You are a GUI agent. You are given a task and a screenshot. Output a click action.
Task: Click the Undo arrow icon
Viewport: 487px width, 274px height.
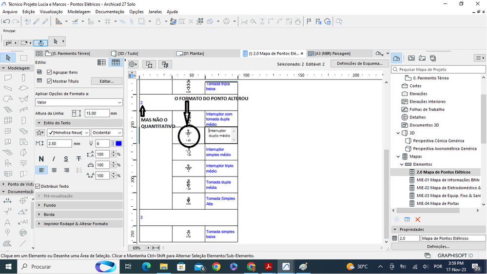(x=6, y=21)
